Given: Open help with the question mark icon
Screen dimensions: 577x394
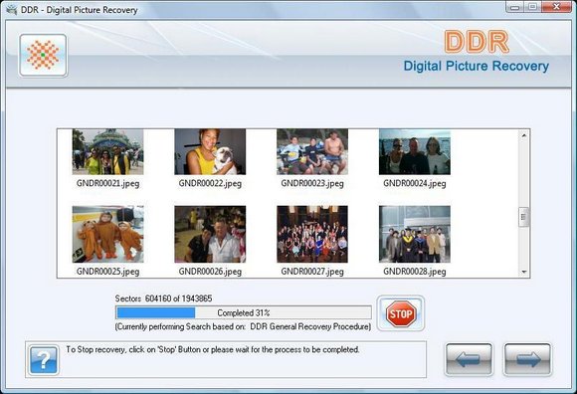Looking at the screenshot, I should [44, 360].
